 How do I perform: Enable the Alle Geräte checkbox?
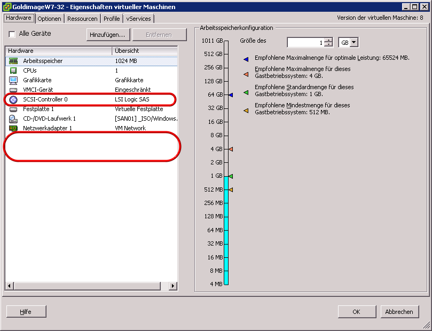pyautogui.click(x=12, y=34)
